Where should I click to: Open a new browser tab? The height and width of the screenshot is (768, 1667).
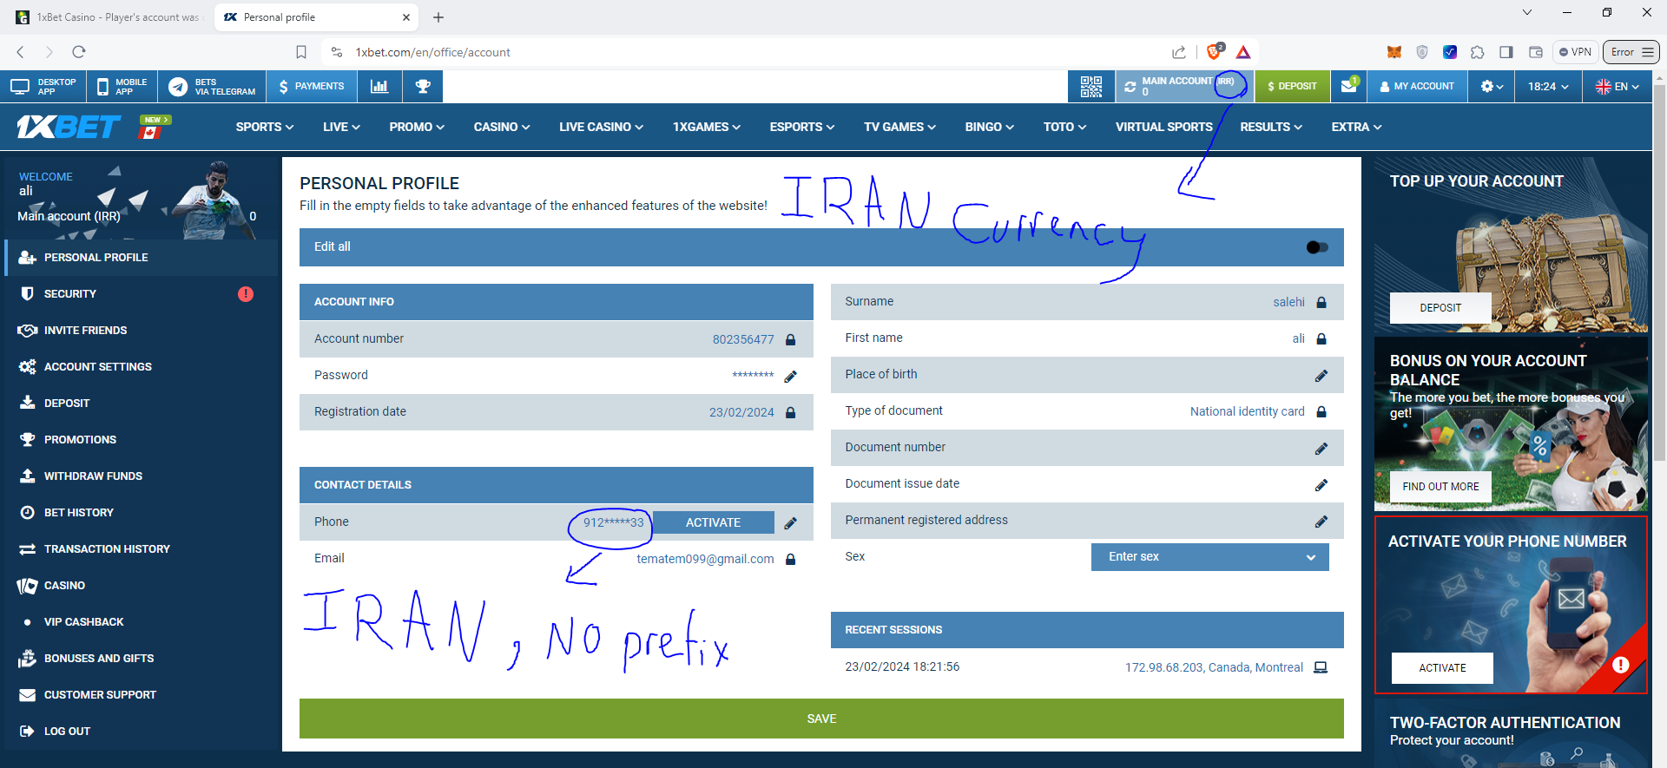pos(438,17)
